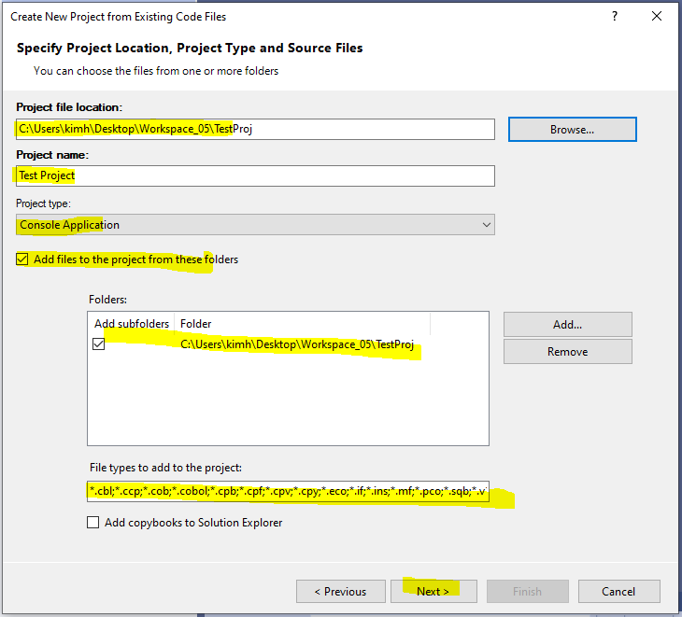Select the TestProj folder path row
Image resolution: width=682 pixels, height=617 pixels.
[x=296, y=345]
